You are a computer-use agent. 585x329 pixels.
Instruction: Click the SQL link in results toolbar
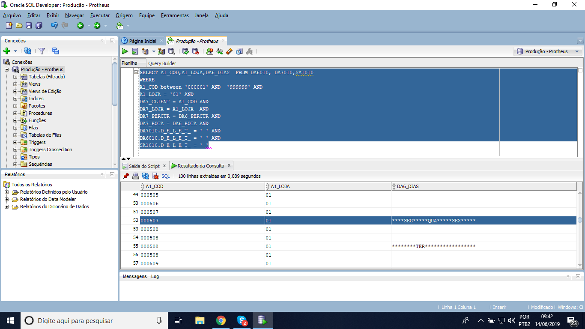click(x=165, y=176)
